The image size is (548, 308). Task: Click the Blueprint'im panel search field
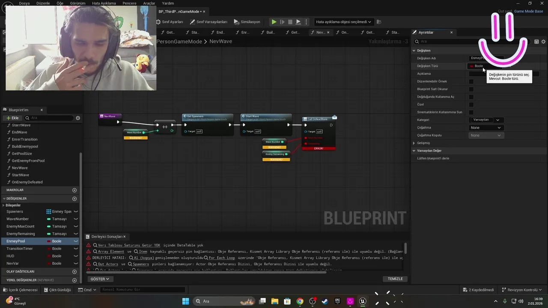49,118
